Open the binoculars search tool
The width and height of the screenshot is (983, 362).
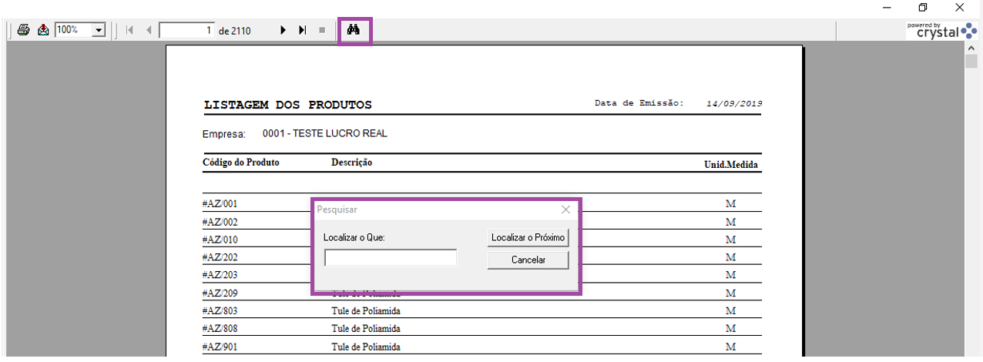[354, 30]
